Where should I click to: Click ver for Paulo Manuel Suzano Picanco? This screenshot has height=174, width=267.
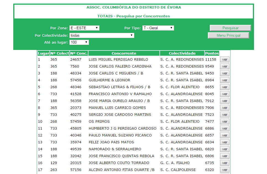point(225,135)
